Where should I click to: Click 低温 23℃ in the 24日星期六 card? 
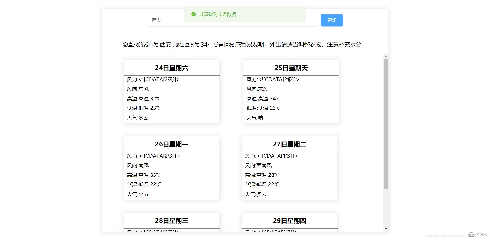(144, 108)
